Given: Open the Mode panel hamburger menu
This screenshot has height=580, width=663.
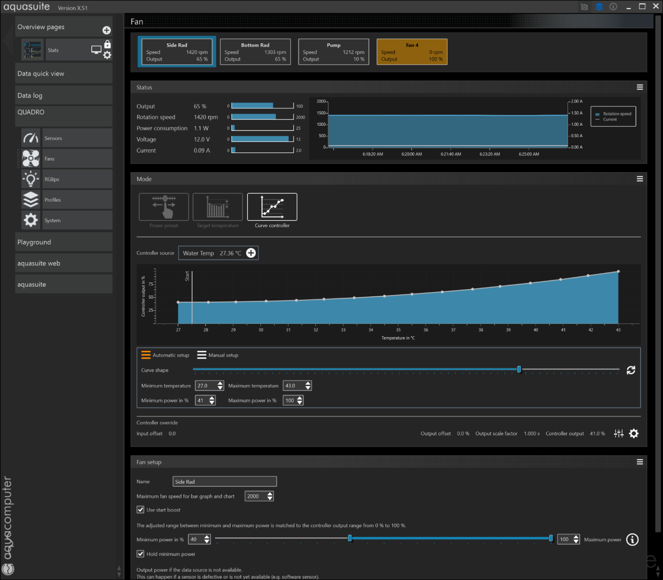Looking at the screenshot, I should [x=640, y=179].
